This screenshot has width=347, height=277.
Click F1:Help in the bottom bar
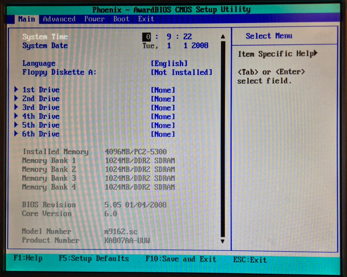28,258
